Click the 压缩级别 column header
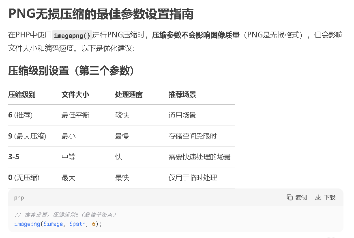This screenshot has width=354, height=238. coord(22,95)
